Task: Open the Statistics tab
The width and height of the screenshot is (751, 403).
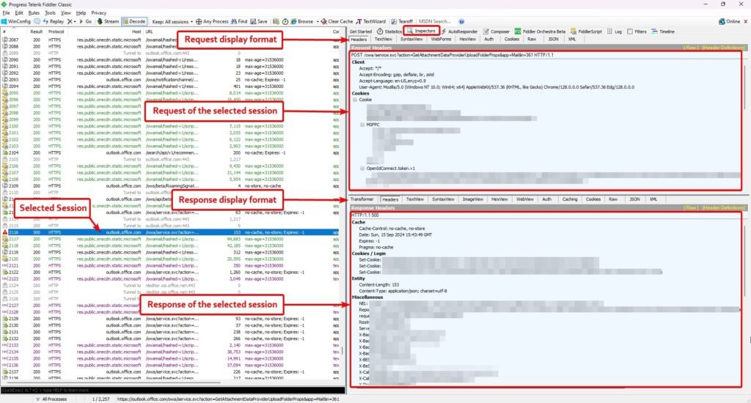Action: (x=389, y=32)
